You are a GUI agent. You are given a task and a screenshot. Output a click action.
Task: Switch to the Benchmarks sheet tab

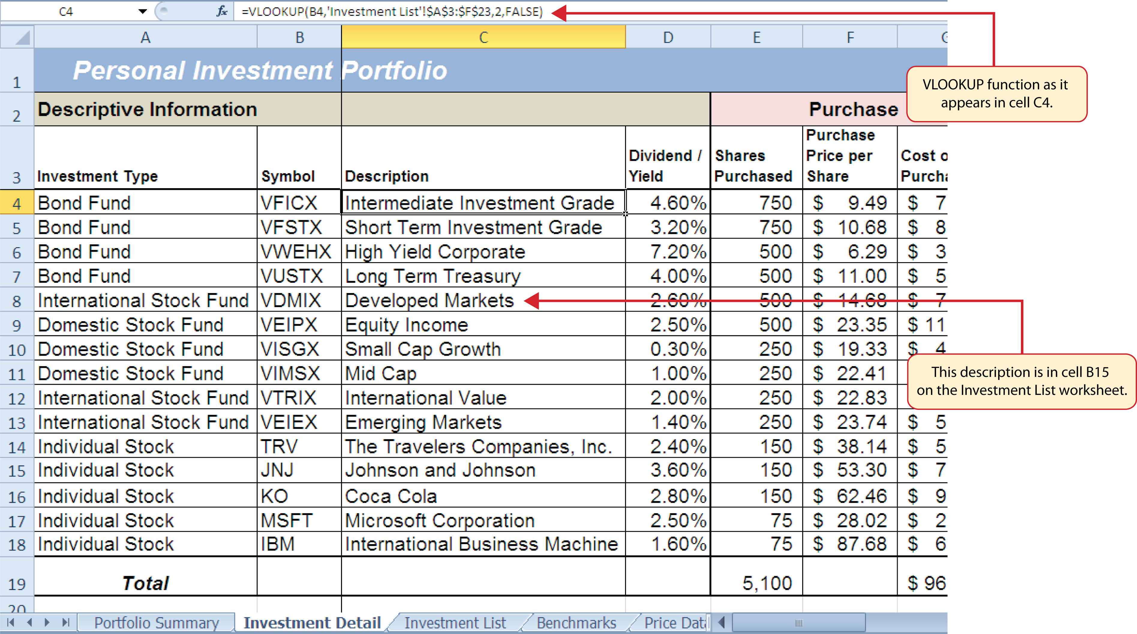[x=576, y=623]
